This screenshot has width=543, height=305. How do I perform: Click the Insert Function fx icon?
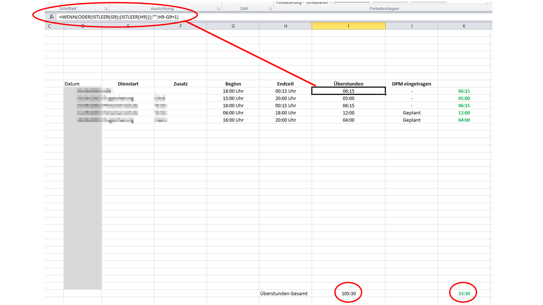click(51, 17)
